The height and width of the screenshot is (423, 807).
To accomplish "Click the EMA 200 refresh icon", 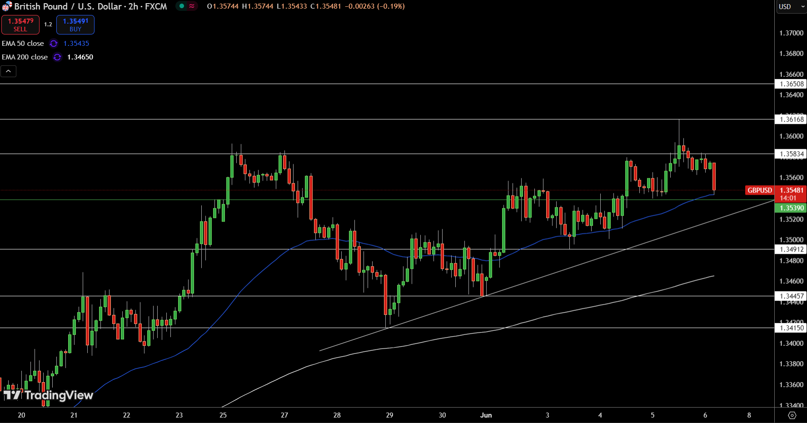I will pyautogui.click(x=57, y=57).
